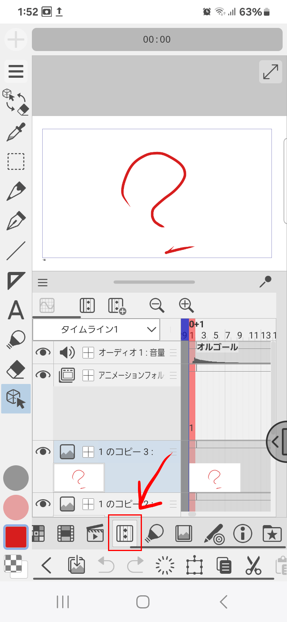Select the Object operation cube tool
287x622 pixels.
click(16, 398)
